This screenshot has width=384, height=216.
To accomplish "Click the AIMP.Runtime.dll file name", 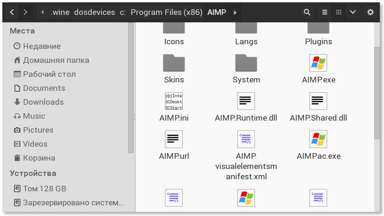I will 246,118.
